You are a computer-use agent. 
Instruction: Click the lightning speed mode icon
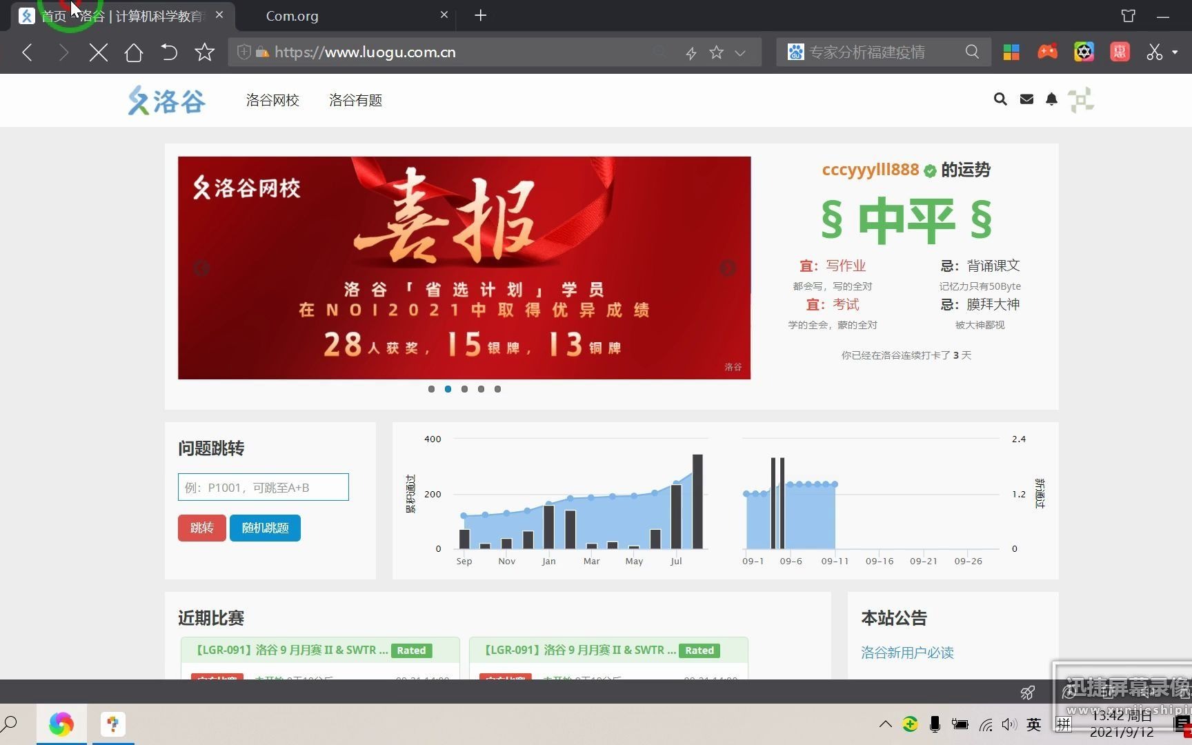click(x=691, y=52)
